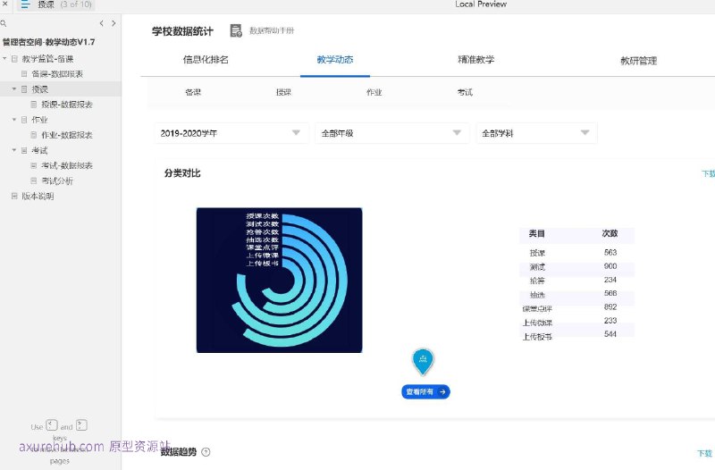The height and width of the screenshot is (470, 715).
Task: Open the 数据帮助手册 document icon
Action: (x=236, y=30)
